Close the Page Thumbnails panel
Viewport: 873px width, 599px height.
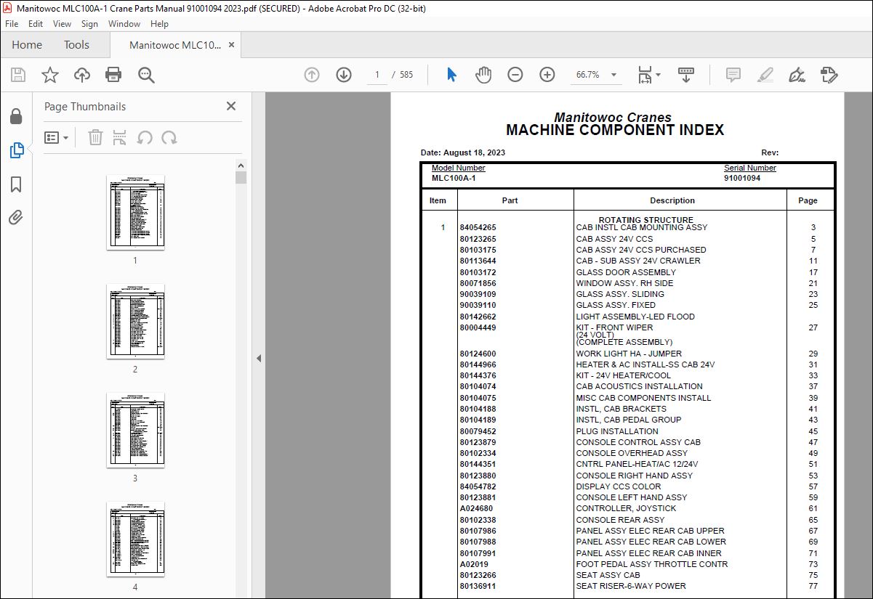tap(231, 106)
